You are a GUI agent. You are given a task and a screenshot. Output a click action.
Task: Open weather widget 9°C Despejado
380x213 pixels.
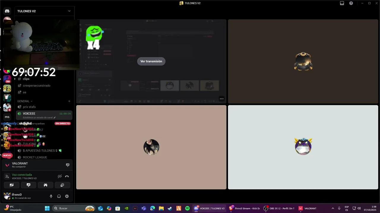coord(12,208)
